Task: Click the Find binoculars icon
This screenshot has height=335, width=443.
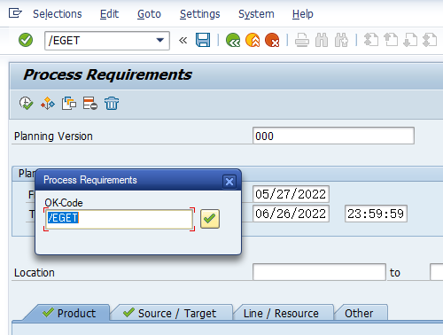Action: tap(322, 40)
